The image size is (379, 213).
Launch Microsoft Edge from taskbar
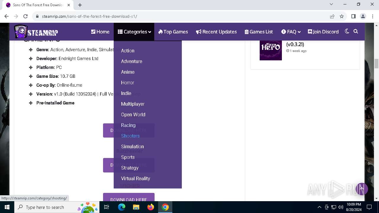tap(122, 207)
